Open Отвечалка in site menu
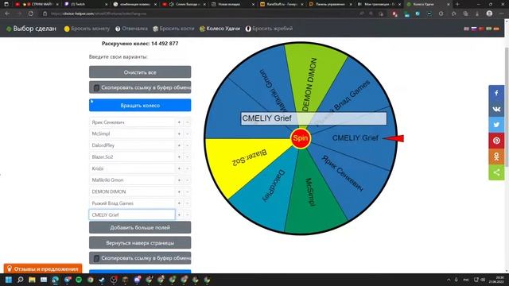The width and height of the screenshot is (509, 286). click(131, 29)
